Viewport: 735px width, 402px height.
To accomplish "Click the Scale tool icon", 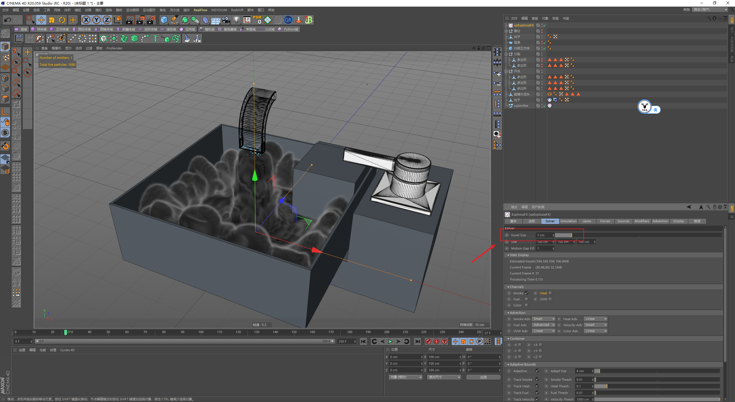I will 52,20.
